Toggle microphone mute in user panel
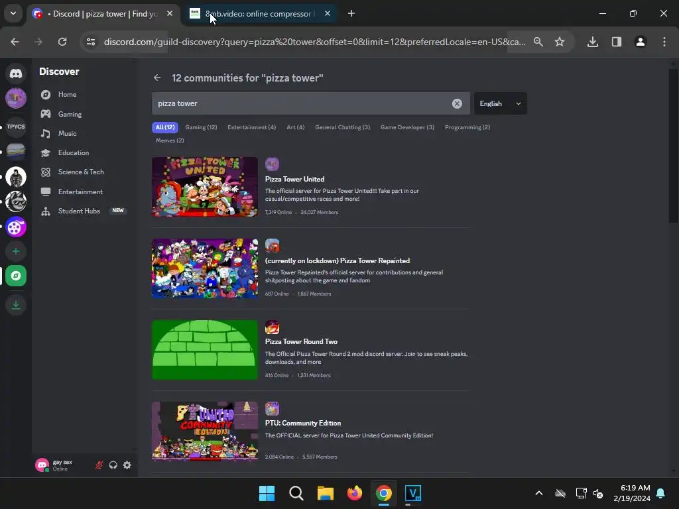 point(99,465)
